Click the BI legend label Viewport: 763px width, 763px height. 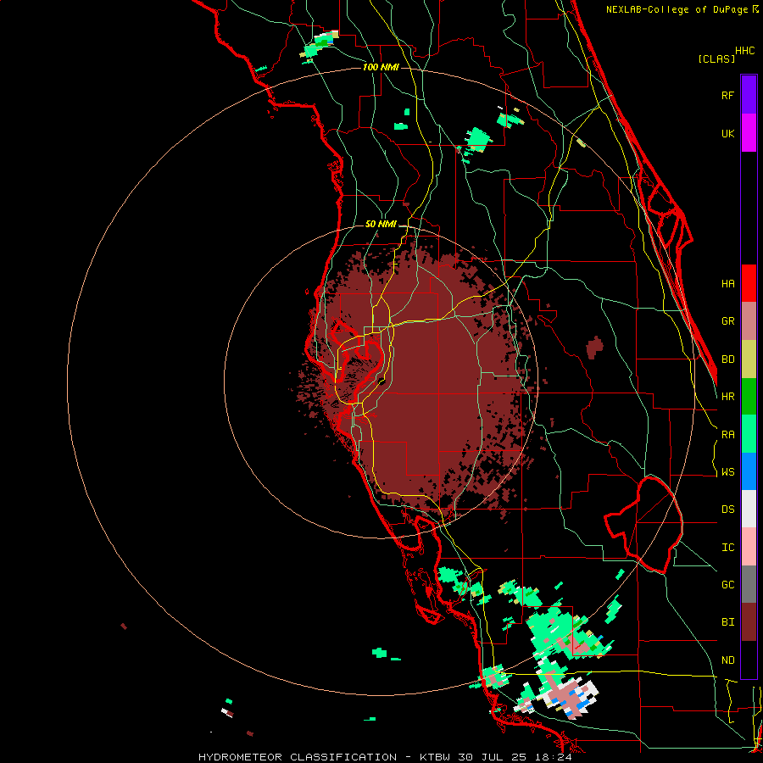(727, 622)
